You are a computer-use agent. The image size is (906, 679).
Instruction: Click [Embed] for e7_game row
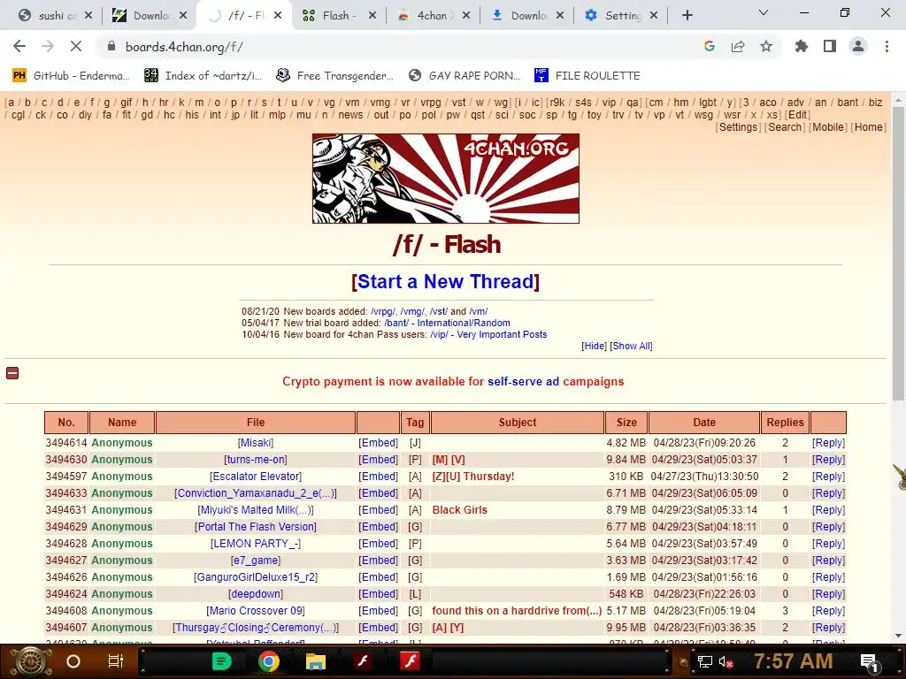coord(378,560)
